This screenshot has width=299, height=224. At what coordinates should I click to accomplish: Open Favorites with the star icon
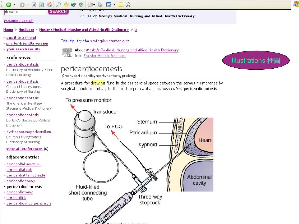click(66, 5)
